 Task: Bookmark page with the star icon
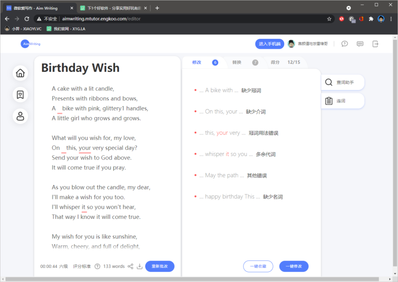point(329,19)
